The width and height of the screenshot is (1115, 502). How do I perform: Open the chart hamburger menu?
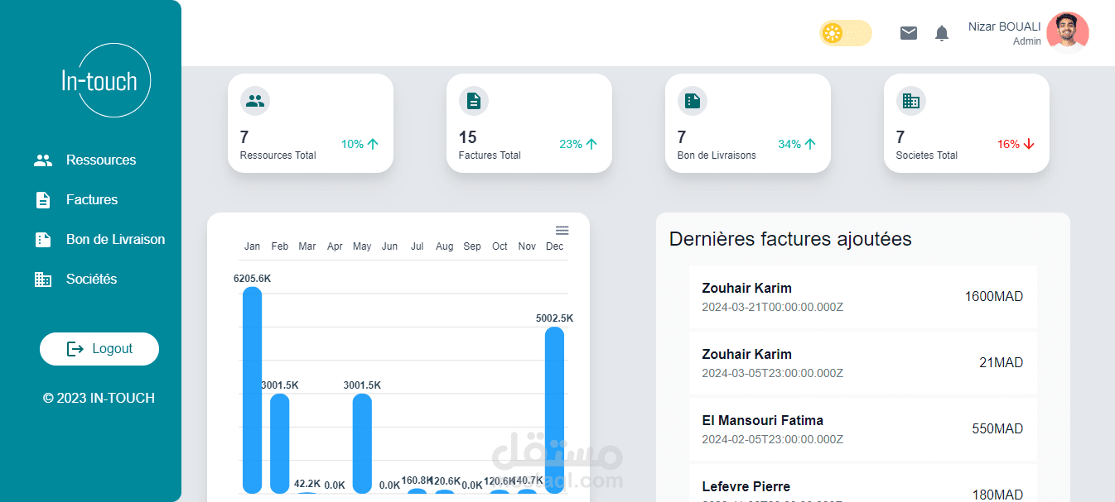point(562,230)
